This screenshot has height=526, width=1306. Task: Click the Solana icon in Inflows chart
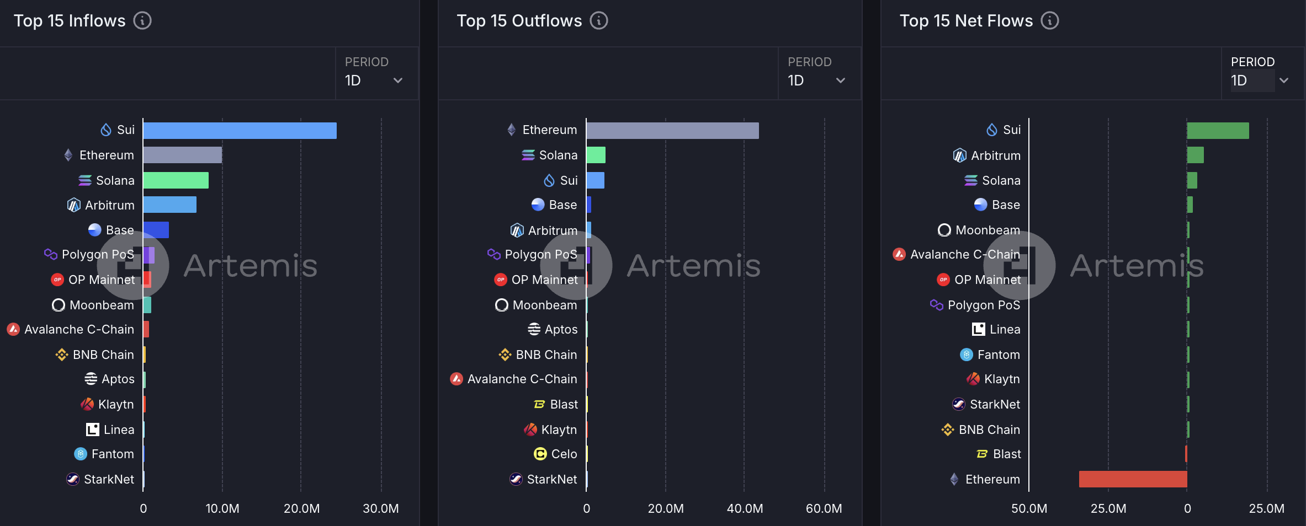click(85, 180)
